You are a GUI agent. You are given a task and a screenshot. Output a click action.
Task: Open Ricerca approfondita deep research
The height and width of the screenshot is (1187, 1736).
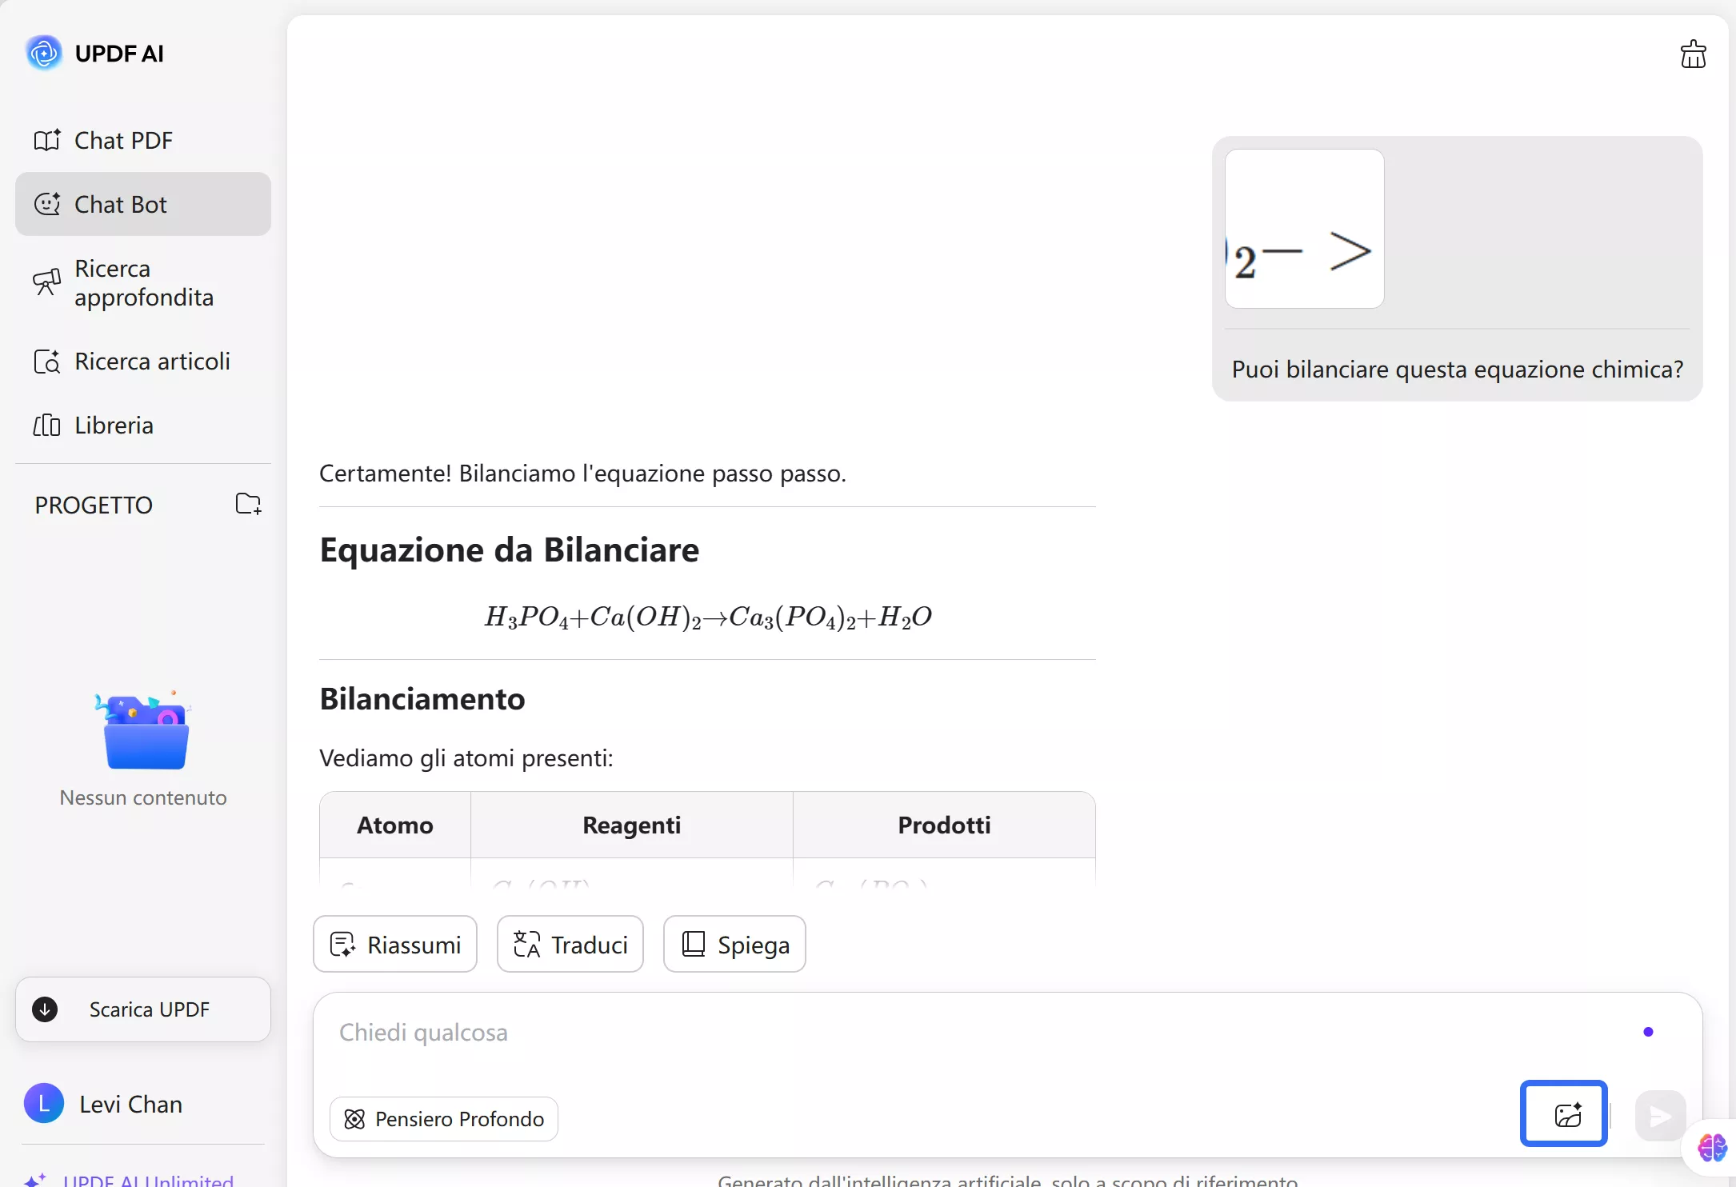(142, 283)
